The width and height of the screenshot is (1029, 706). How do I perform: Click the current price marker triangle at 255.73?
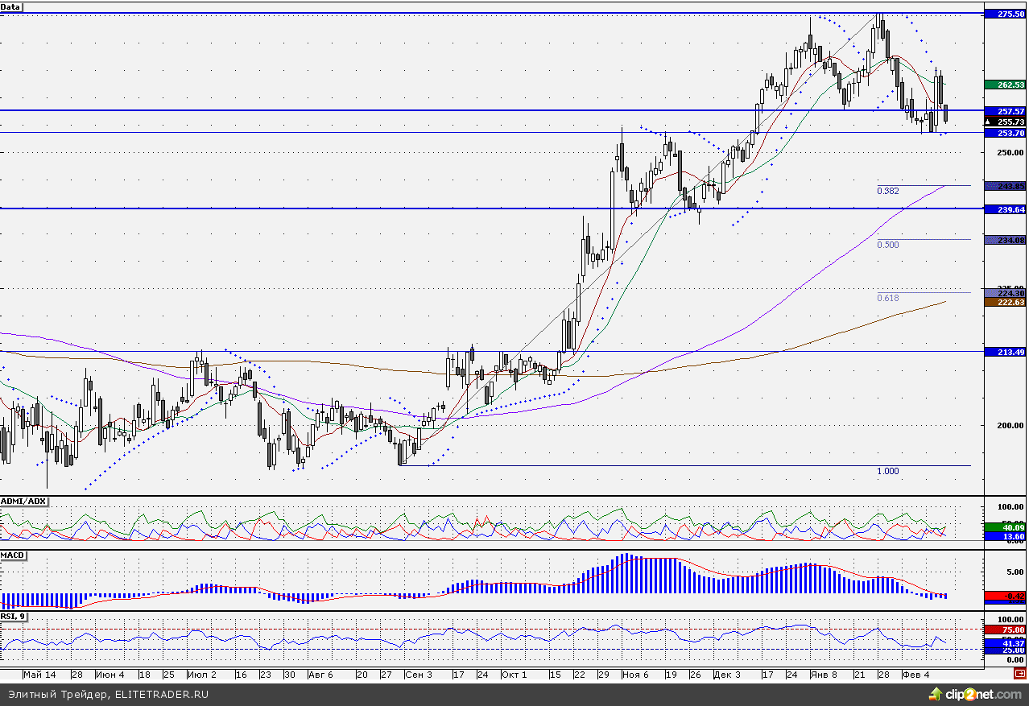coord(987,122)
